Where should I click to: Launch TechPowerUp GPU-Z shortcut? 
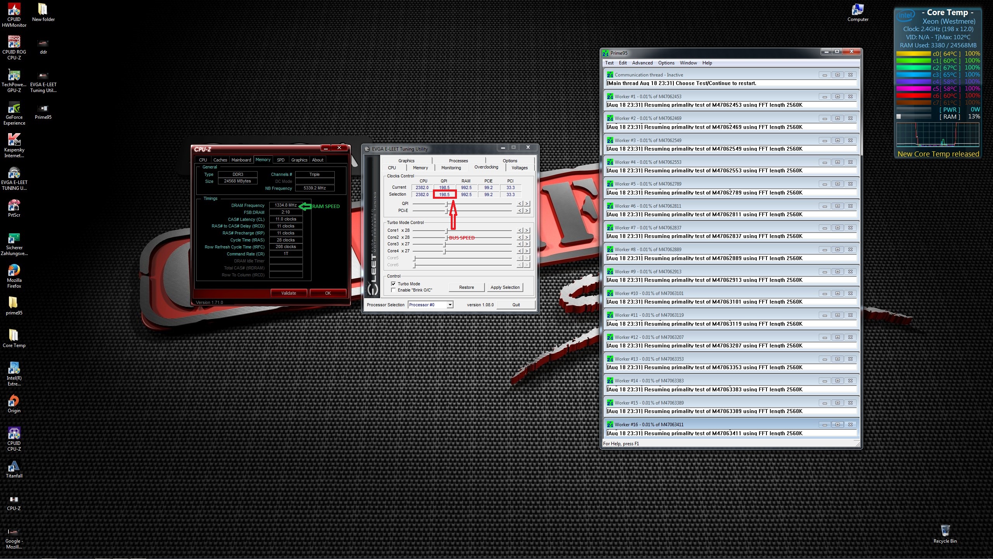[14, 80]
